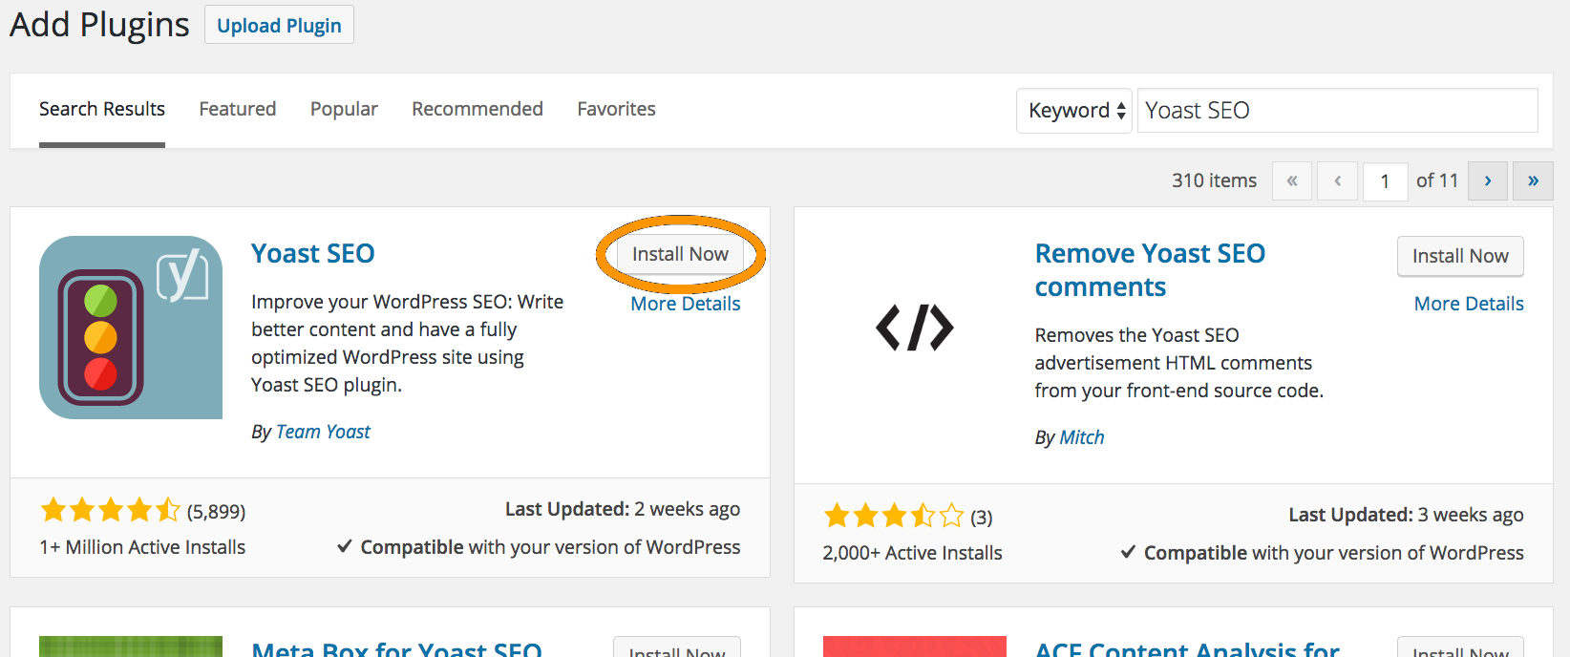Go to the first results page
This screenshot has width=1570, height=657.
(x=1292, y=180)
